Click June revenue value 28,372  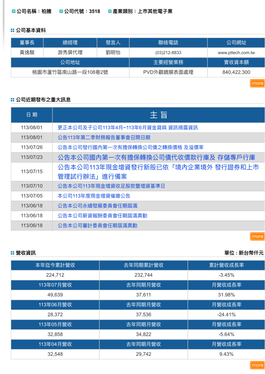pos(55,315)
